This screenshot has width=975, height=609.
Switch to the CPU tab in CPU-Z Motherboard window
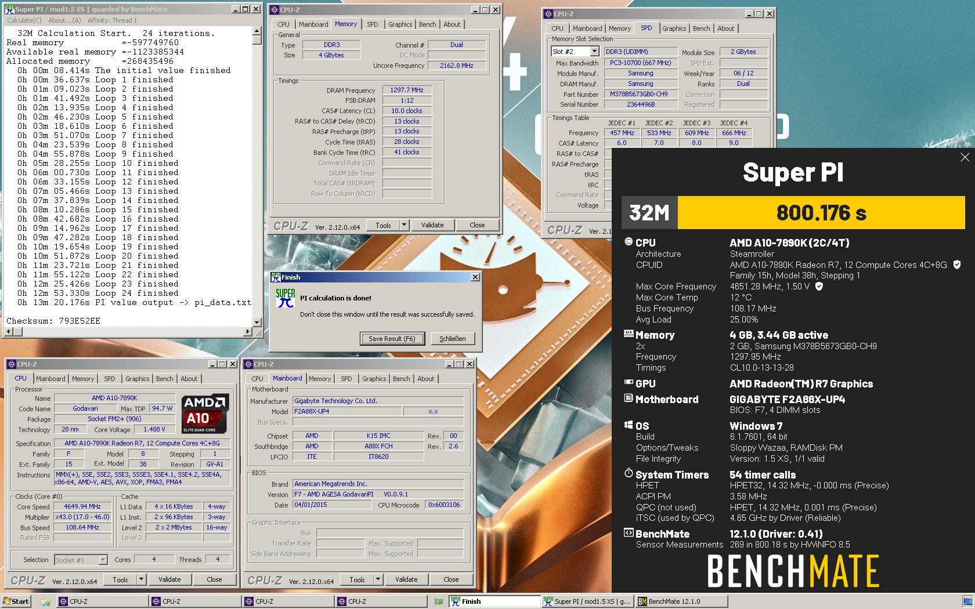click(258, 379)
